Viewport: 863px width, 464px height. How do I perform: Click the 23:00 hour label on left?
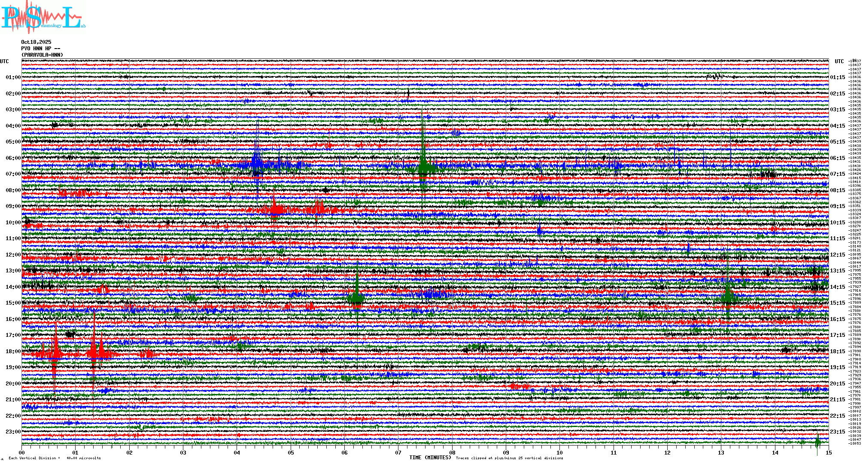point(13,432)
